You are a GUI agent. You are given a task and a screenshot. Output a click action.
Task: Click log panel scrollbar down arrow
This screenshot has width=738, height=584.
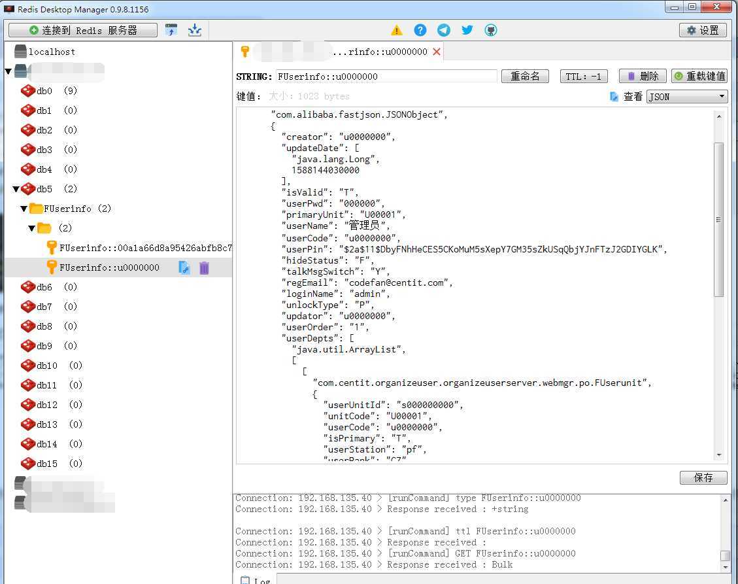[726, 567]
